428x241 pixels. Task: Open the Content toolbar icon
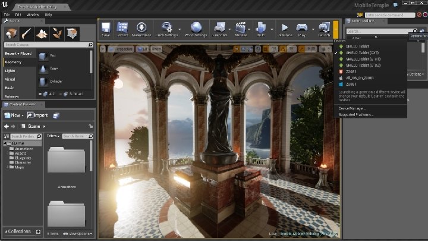(122, 28)
